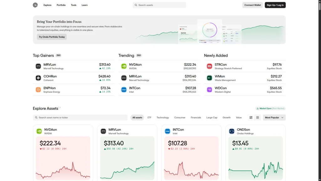Click MRVLon icon in Trending list
The height and width of the screenshot is (181, 321).
tap(124, 78)
